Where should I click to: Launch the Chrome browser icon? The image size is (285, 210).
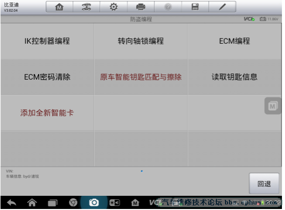tap(73, 202)
